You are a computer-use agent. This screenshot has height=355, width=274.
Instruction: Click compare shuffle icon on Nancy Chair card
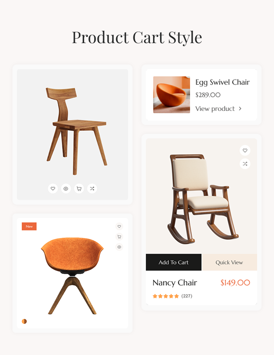click(x=245, y=164)
